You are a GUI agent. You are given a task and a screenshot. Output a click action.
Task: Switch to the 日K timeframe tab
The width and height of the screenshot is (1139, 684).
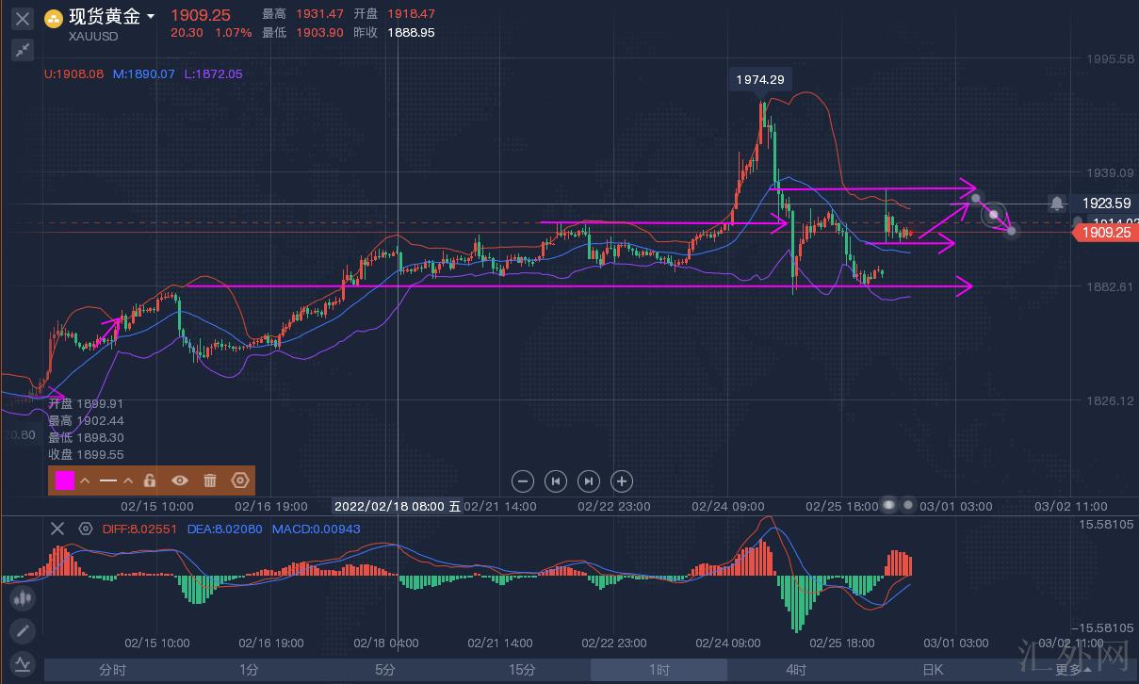(x=932, y=670)
